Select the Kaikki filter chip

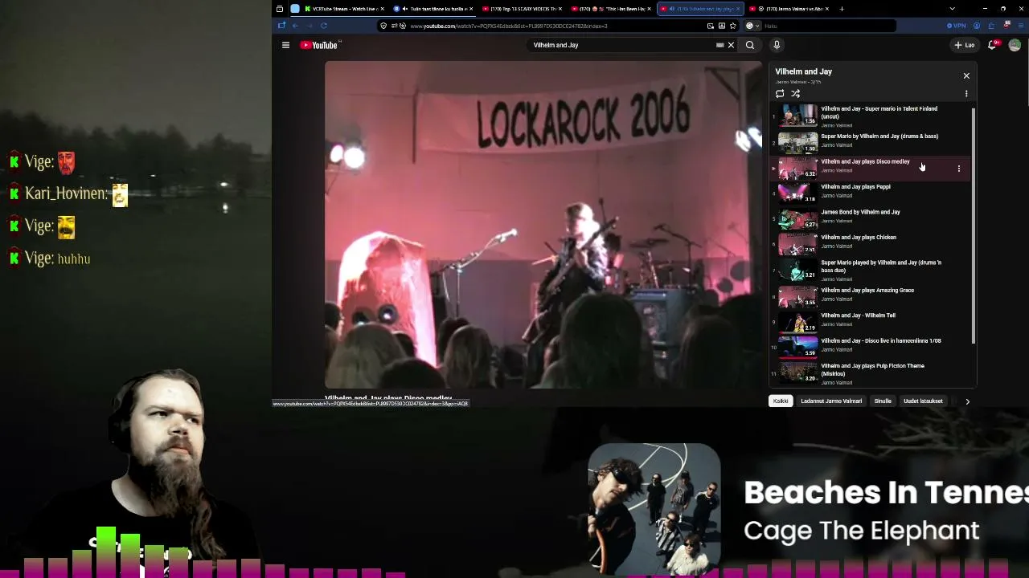[x=781, y=401]
